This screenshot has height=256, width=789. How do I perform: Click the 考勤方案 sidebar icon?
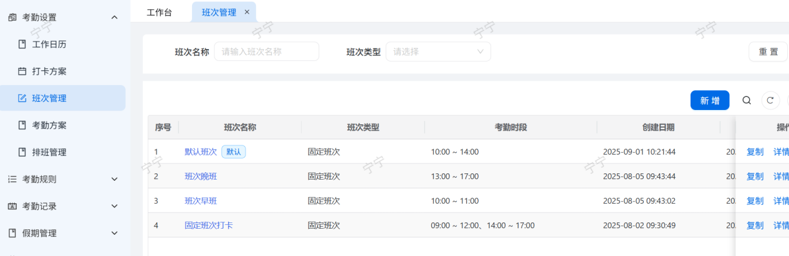point(22,126)
